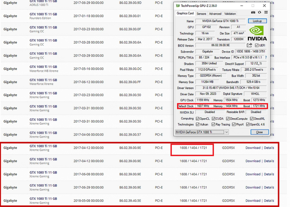Toggle the UEFI checkbox

257,45
